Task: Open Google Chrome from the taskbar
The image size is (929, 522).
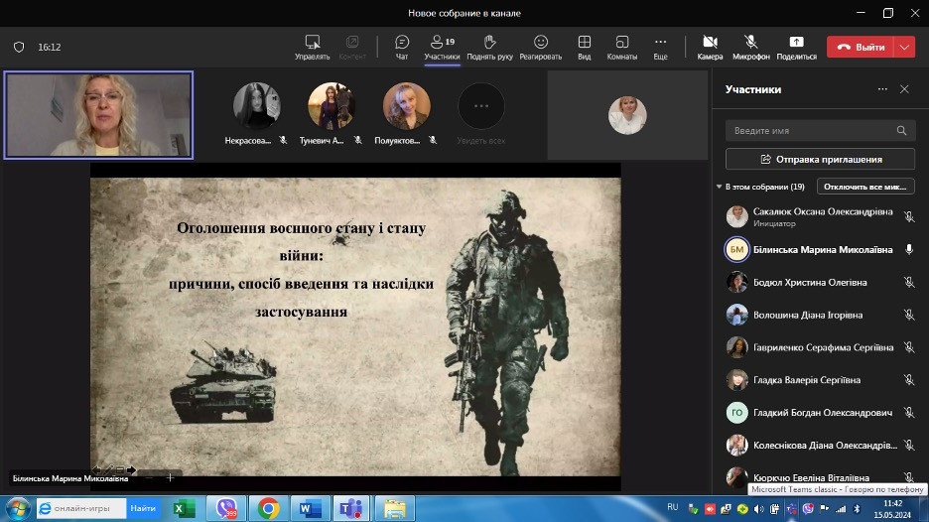Action: click(267, 508)
